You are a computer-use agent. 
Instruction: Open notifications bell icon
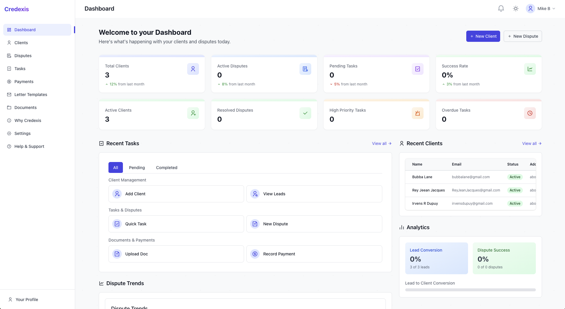tap(501, 9)
